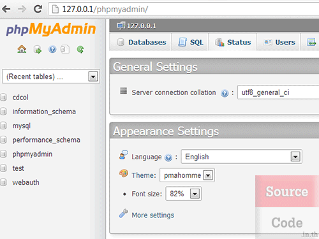Screen dimensions: 319x239
Task: Open the information_schema database
Action: coord(44,112)
